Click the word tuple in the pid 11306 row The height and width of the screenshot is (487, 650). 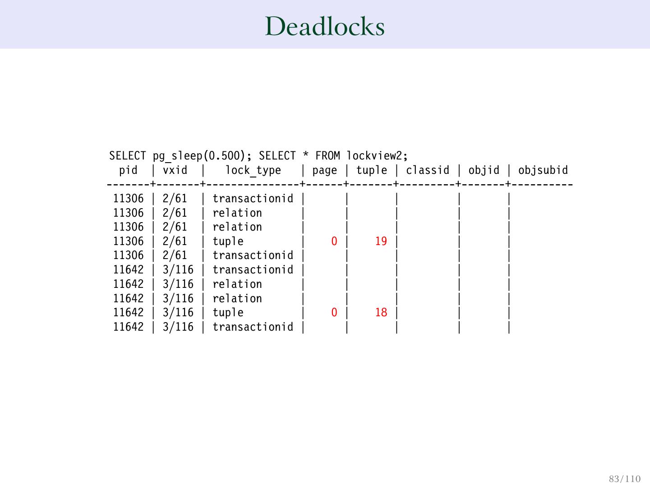[x=228, y=241]
